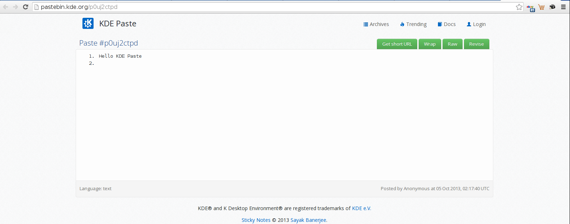This screenshot has height=224, width=570.
Task: Click line number 2 in the paste
Action: coord(91,63)
